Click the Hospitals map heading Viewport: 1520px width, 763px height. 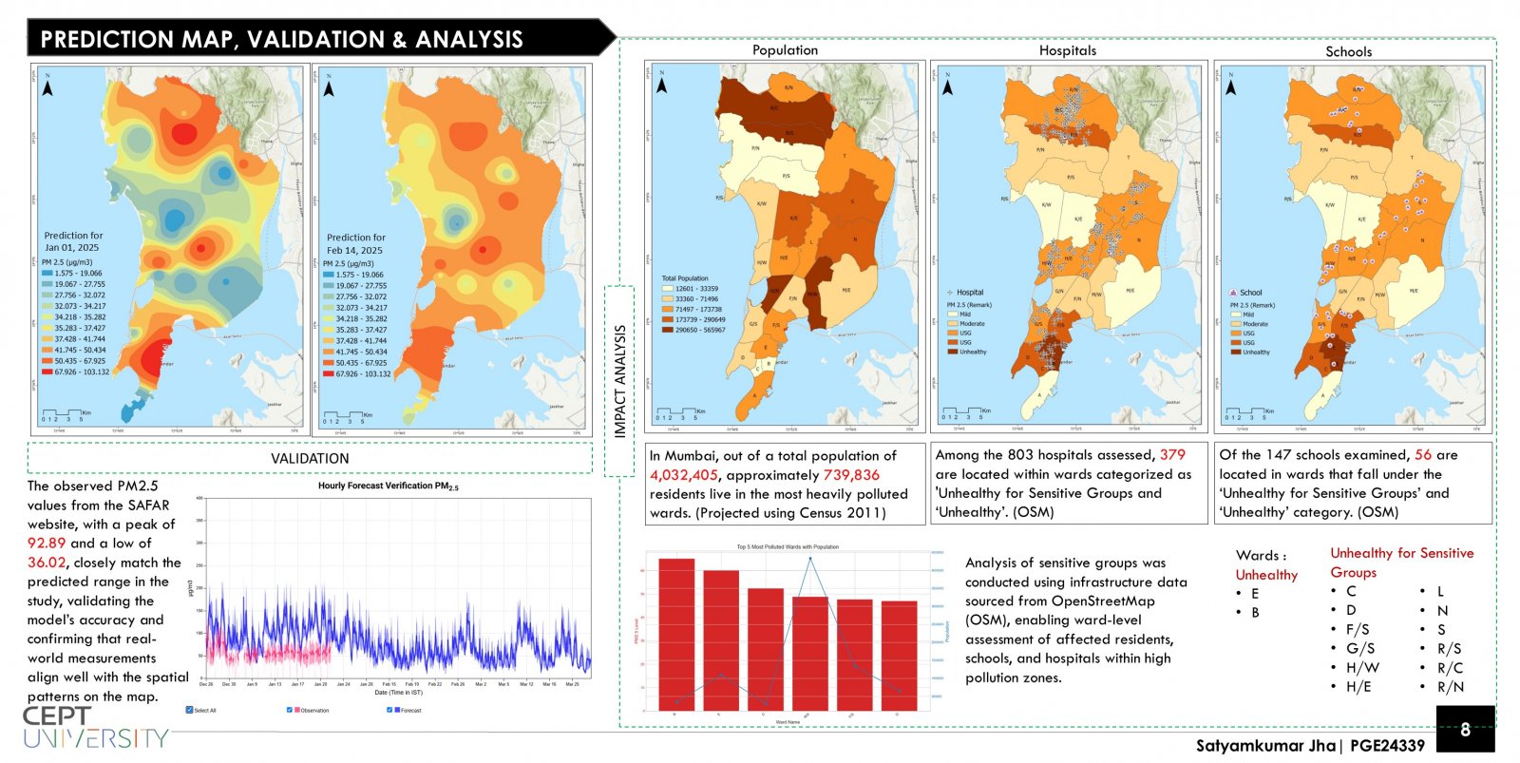[1067, 50]
